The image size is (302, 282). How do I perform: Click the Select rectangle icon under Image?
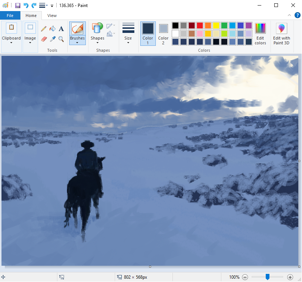(30, 28)
